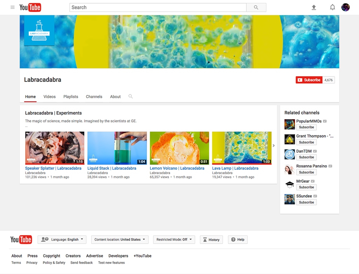This screenshot has width=359, height=274.
Task: Open Liquid Stack | Labracadabra title link
Action: [x=112, y=168]
